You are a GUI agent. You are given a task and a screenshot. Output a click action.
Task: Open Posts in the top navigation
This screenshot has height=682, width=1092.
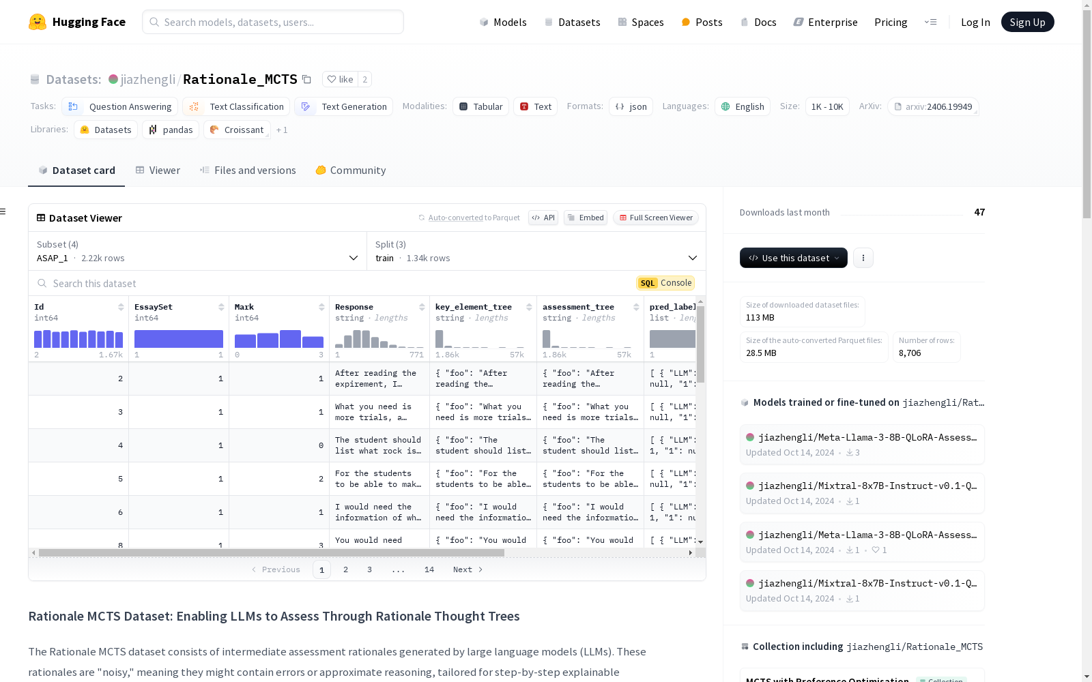(702, 22)
